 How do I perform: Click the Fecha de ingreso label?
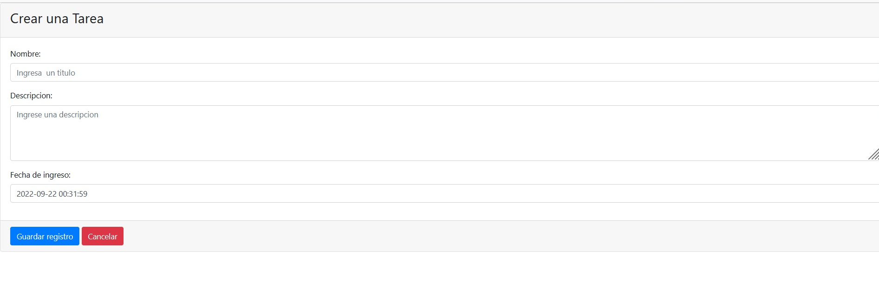click(x=40, y=175)
